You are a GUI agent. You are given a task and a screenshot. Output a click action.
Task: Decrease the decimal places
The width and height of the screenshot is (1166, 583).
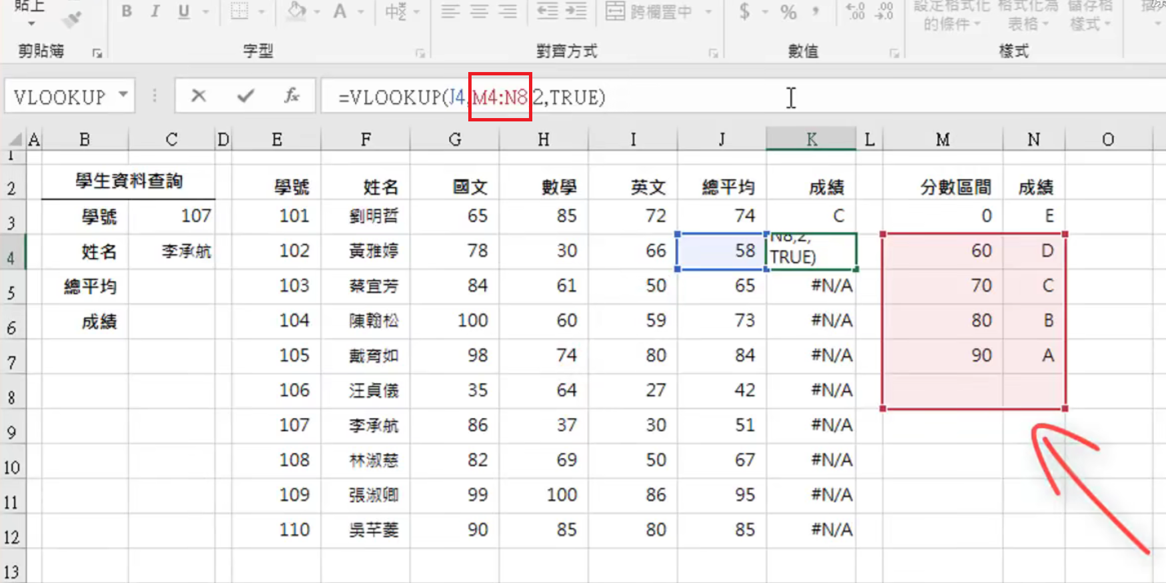(884, 11)
